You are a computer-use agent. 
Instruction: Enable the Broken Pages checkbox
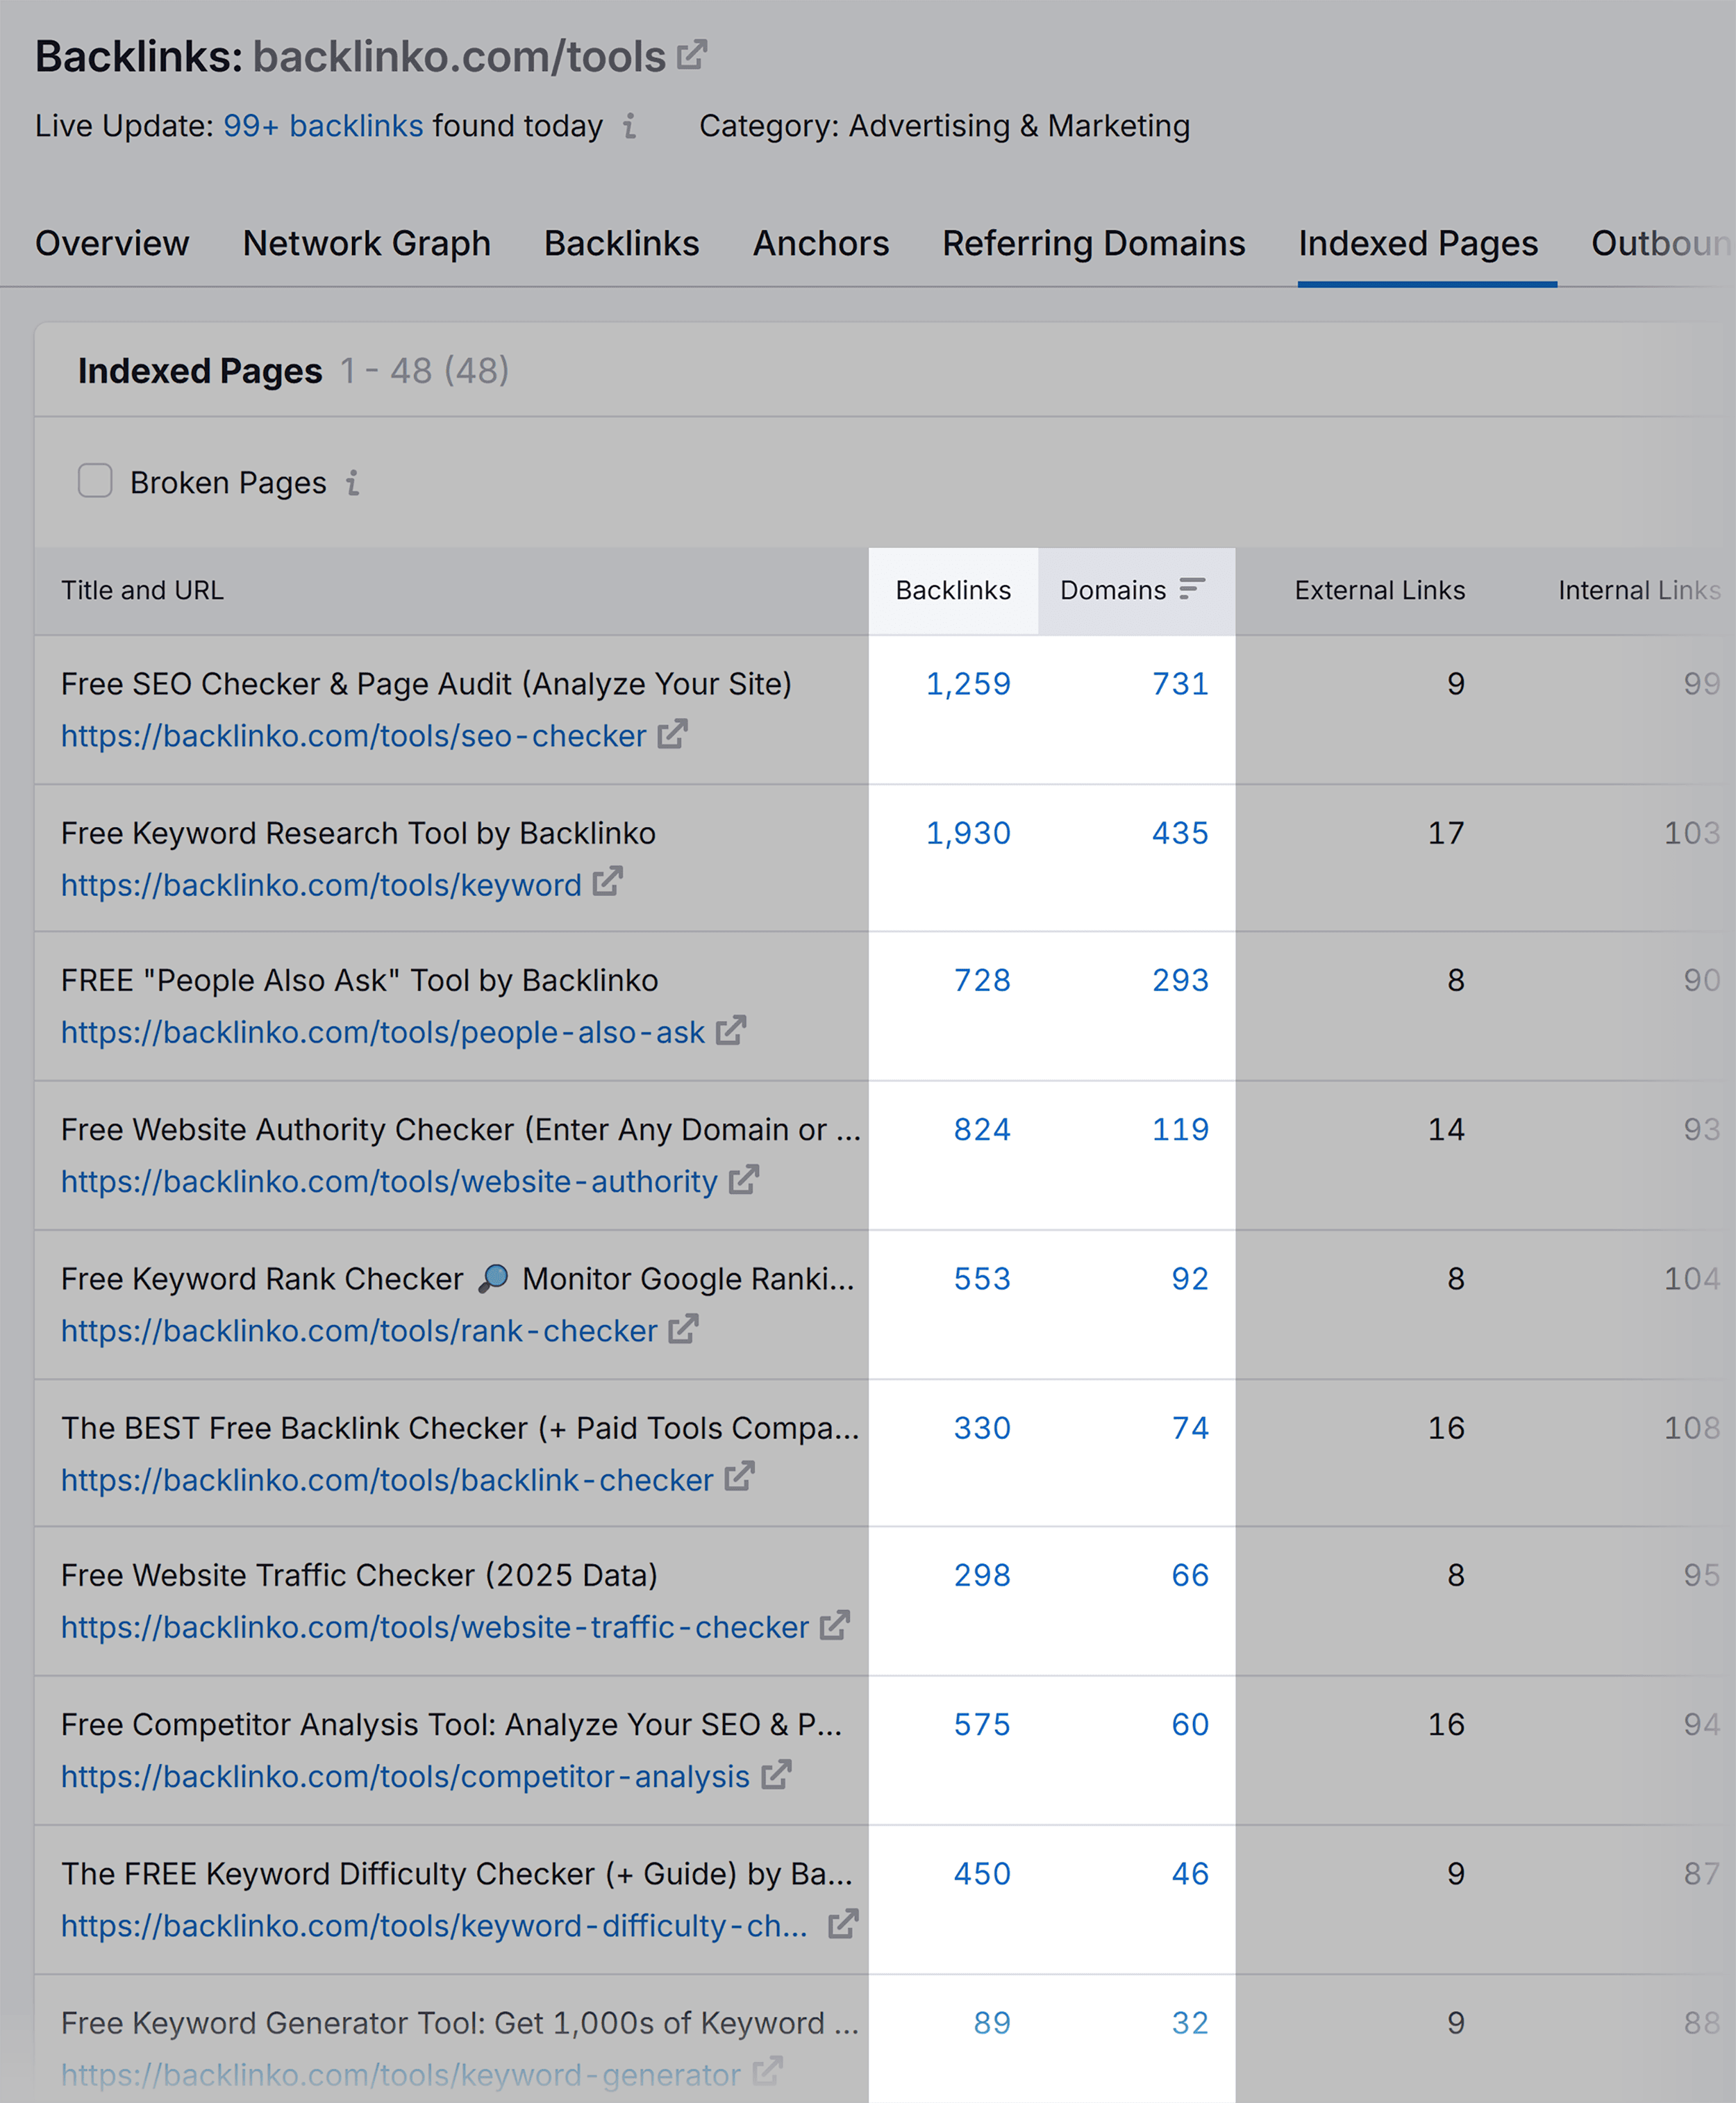click(x=95, y=481)
